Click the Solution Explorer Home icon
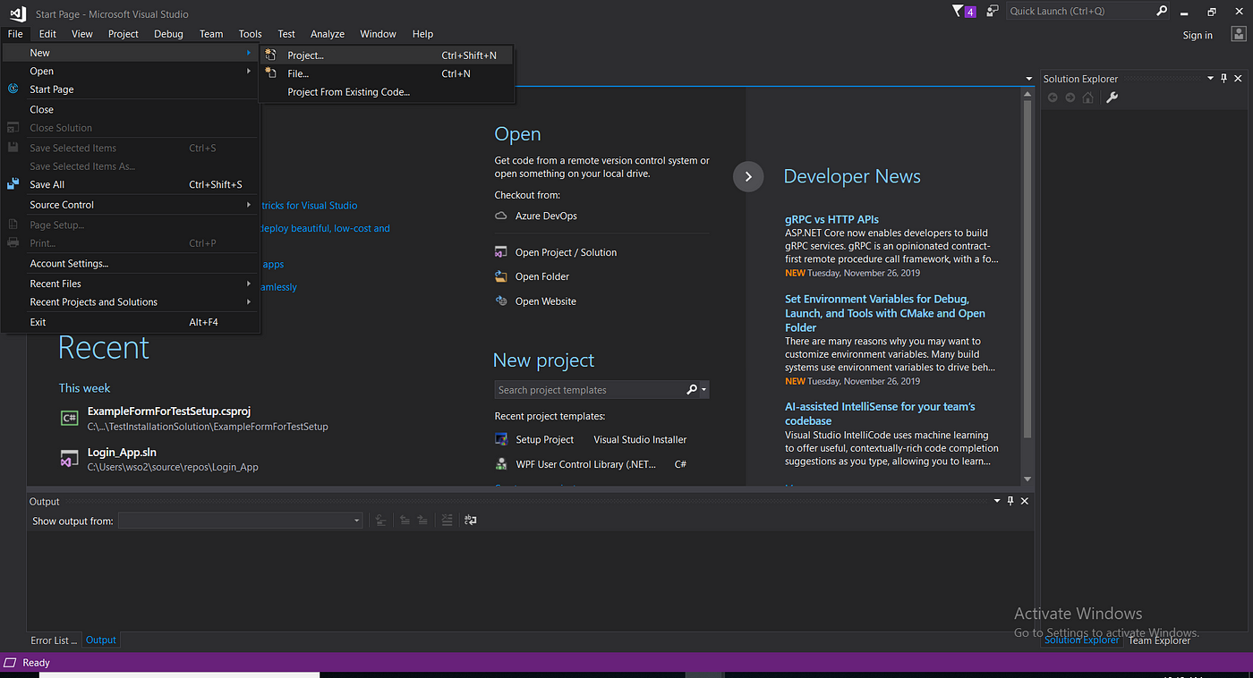Screen dimensions: 1253x678 click(x=1087, y=97)
